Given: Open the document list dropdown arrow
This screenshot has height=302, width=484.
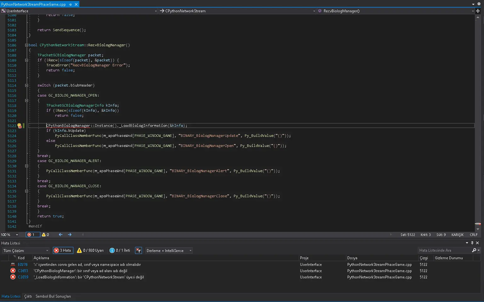Looking at the screenshot, I should [473, 4].
